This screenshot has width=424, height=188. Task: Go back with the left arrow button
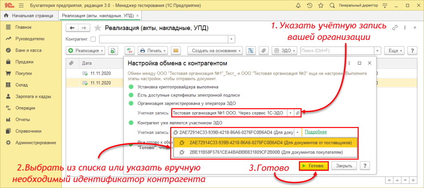[72, 28]
